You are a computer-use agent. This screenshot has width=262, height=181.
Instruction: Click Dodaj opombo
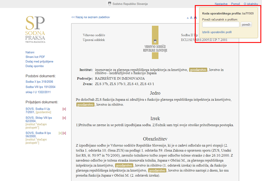(34, 66)
